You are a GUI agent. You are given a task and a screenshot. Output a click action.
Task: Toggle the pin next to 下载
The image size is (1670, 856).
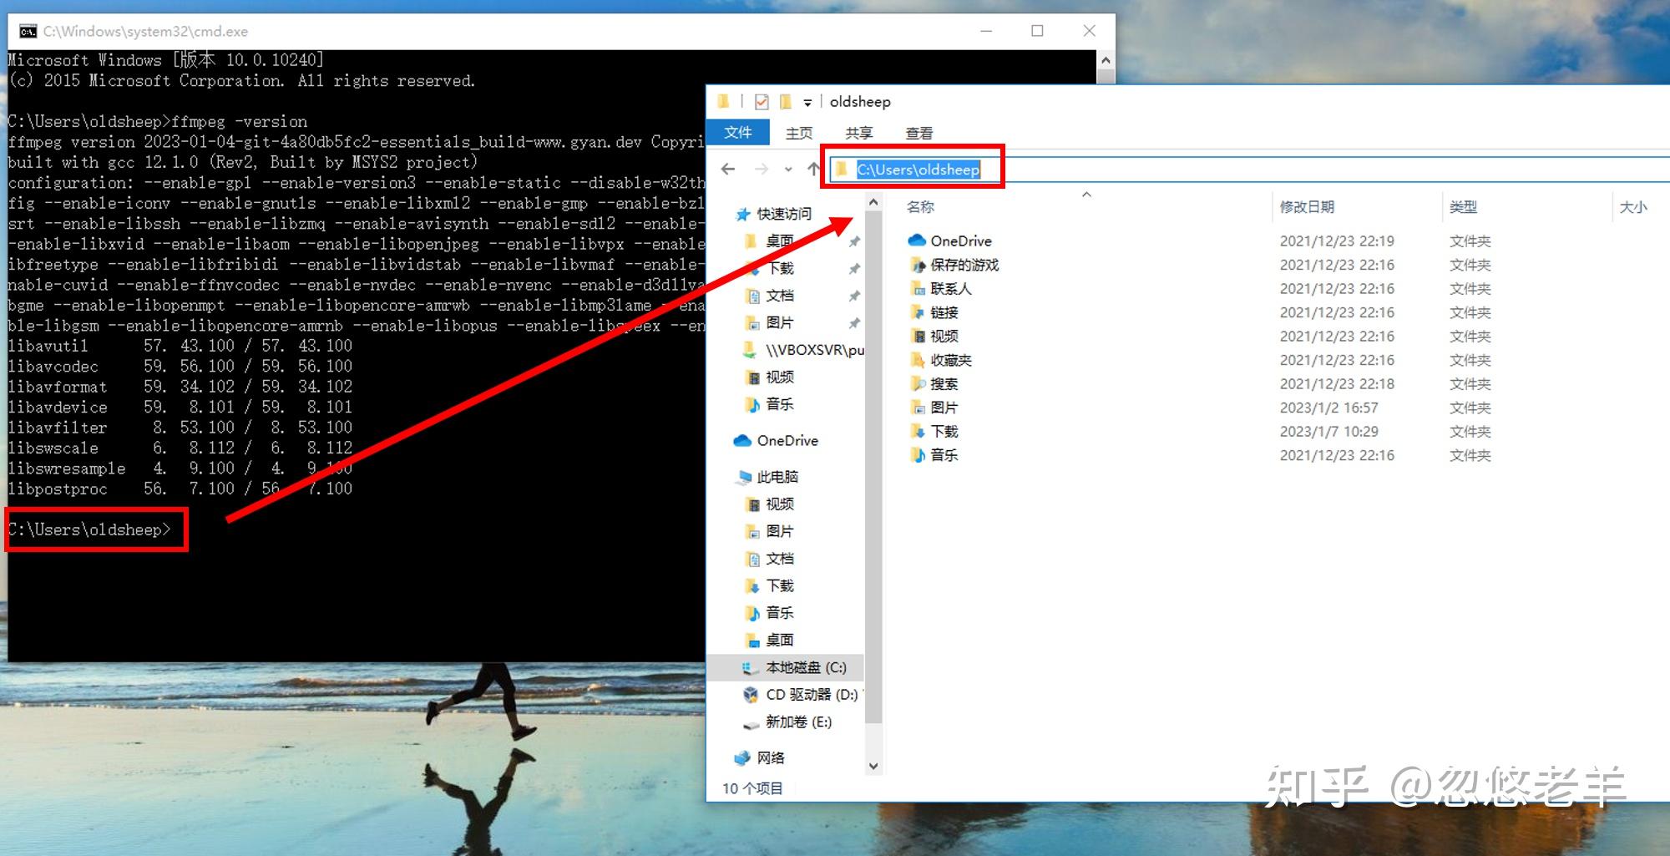click(854, 269)
